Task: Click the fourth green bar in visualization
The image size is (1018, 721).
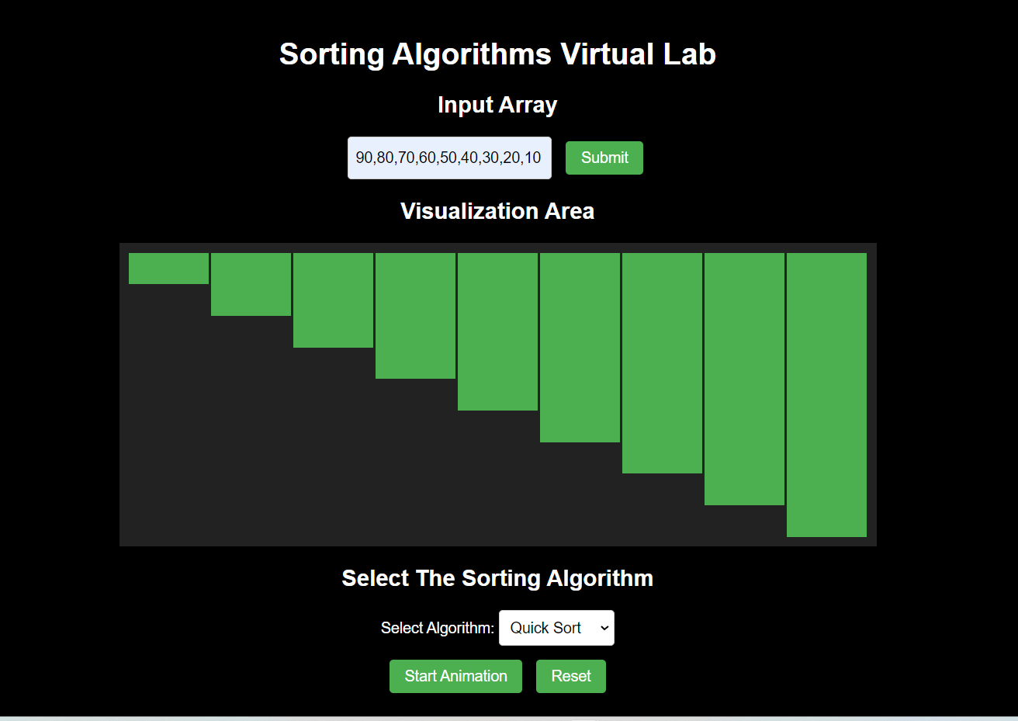Action: coord(415,316)
